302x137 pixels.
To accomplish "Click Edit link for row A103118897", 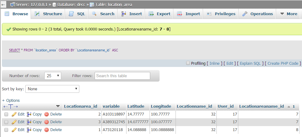I will tap(21, 114).
